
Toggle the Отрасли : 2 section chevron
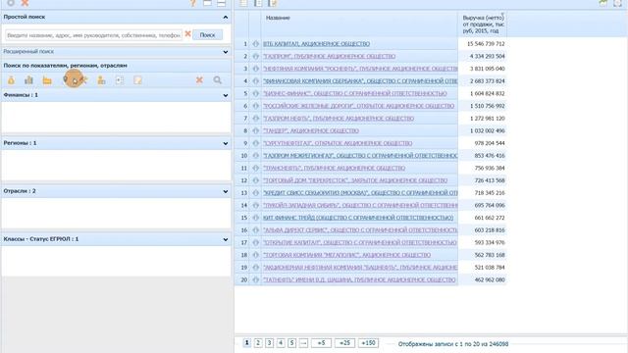tap(226, 191)
